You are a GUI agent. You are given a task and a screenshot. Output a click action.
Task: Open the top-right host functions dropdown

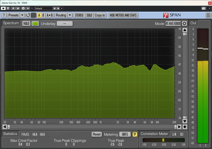coord(209,8)
